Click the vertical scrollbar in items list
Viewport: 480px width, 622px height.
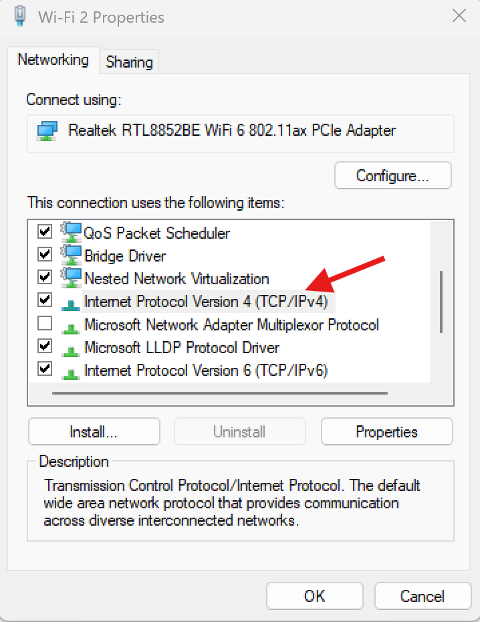pyautogui.click(x=441, y=301)
